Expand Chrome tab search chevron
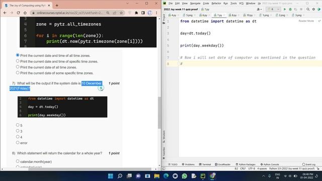Viewport: 322px width, 181px height. click(x=127, y=4)
